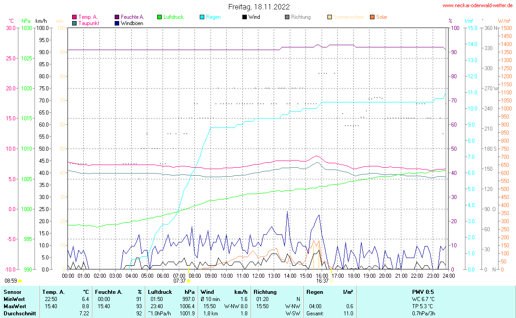The image size is (516, 318).
Task: Click the Richtung column header in table
Action: [265, 292]
